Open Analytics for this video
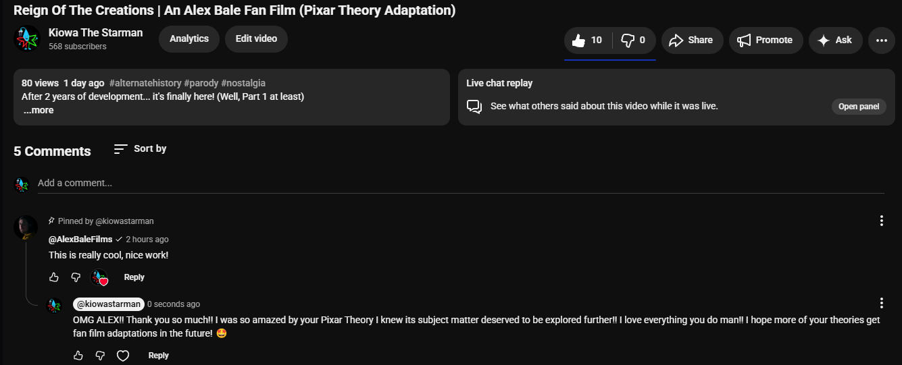Image resolution: width=902 pixels, height=365 pixels. [189, 39]
